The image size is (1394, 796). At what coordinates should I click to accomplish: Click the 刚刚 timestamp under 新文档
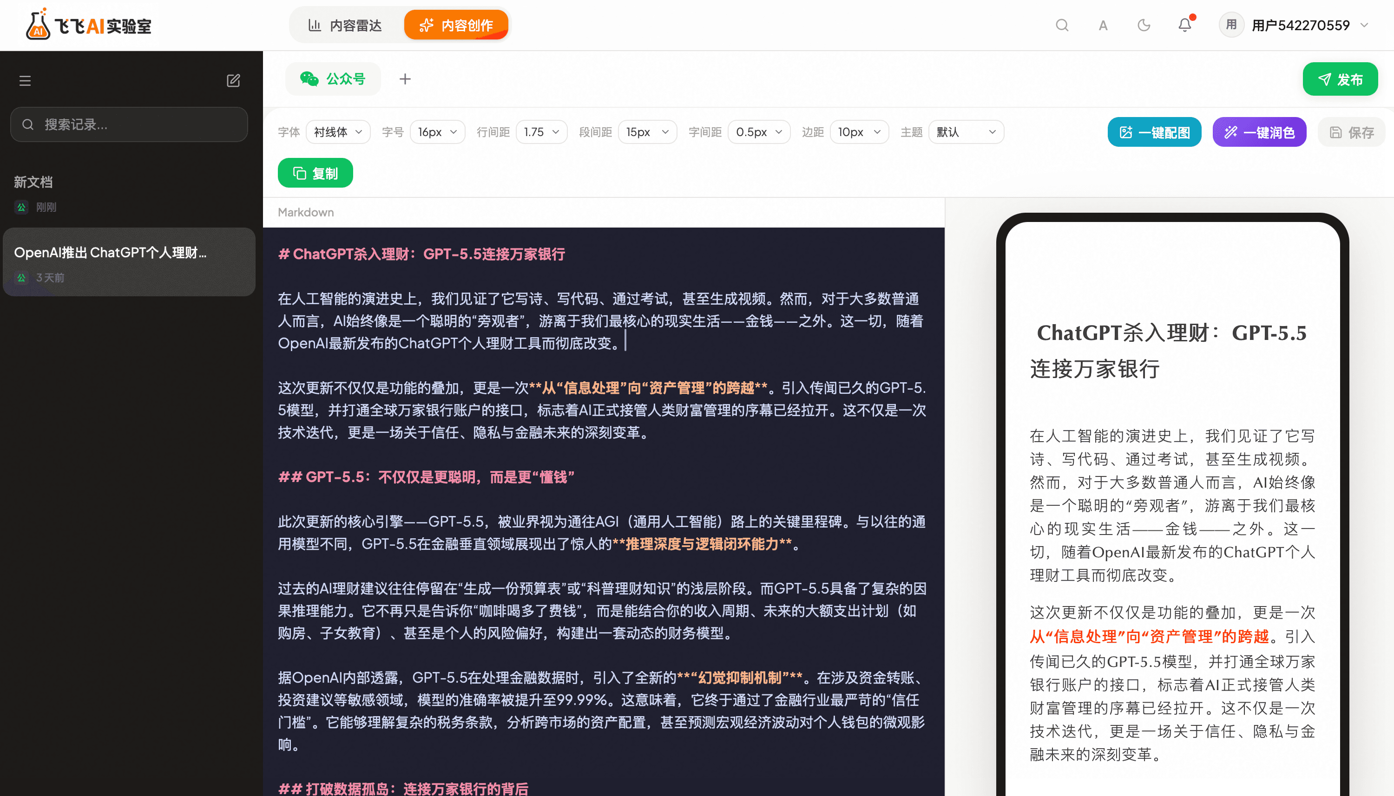(x=46, y=207)
